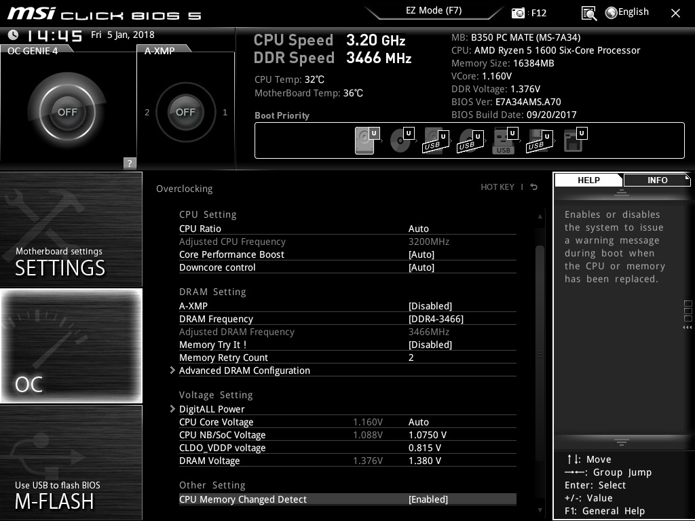Edit CLDO_VDDP voltage 0.815 V
Viewport: 695px width, 521px height.
425,448
